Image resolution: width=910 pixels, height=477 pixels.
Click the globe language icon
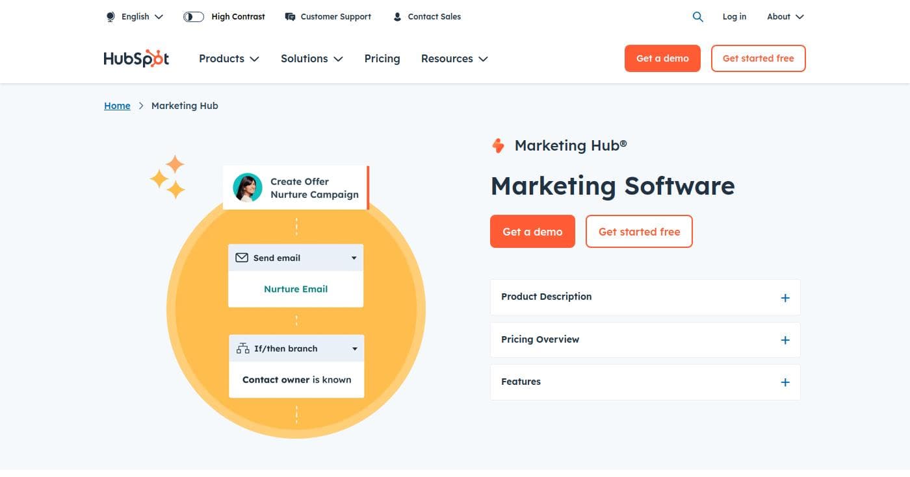click(110, 16)
